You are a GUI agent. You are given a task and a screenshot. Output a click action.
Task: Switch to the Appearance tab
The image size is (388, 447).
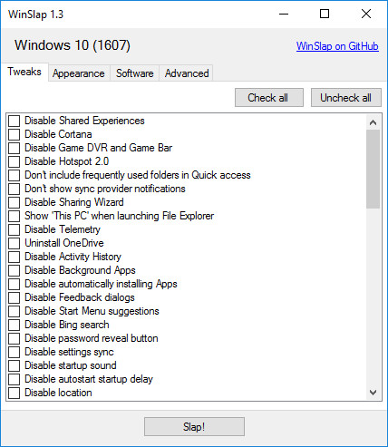tap(79, 73)
